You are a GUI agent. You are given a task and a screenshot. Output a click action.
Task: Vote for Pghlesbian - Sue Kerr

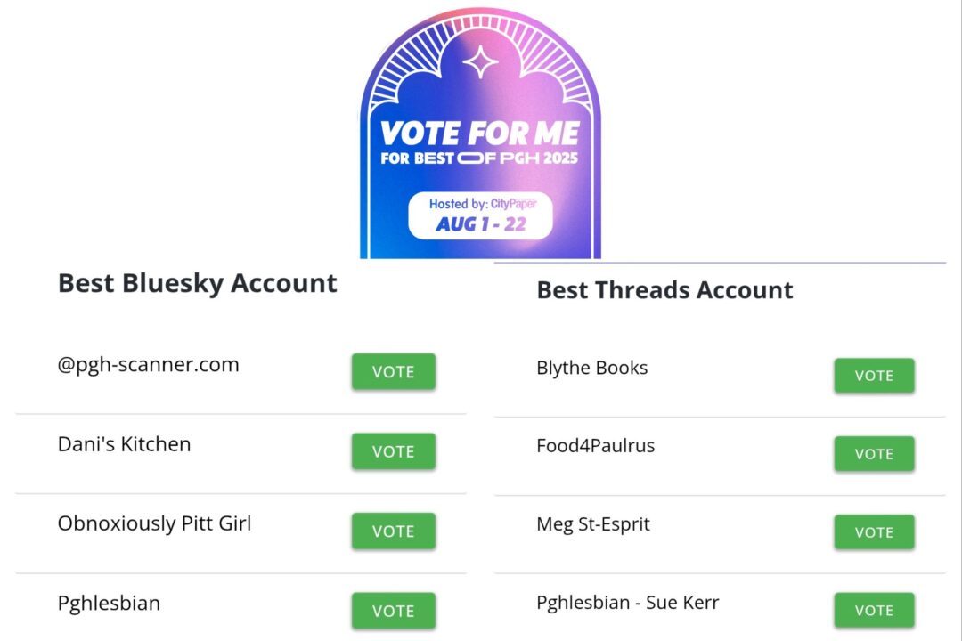tap(874, 611)
